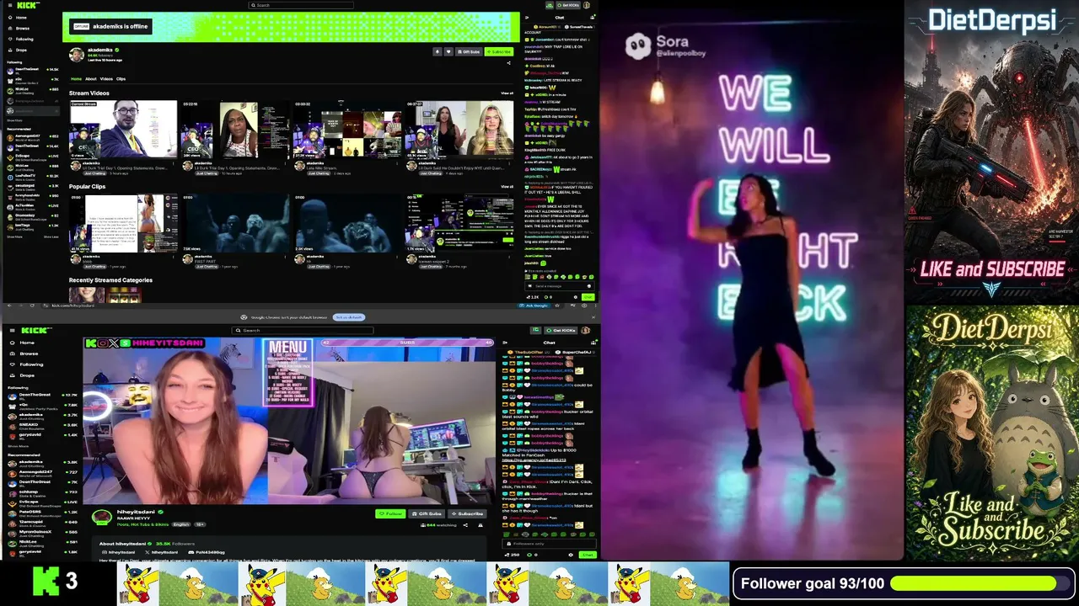Open Browse in the hiheyitsdani window sidebar
Image resolution: width=1079 pixels, height=606 pixels.
click(x=24, y=353)
